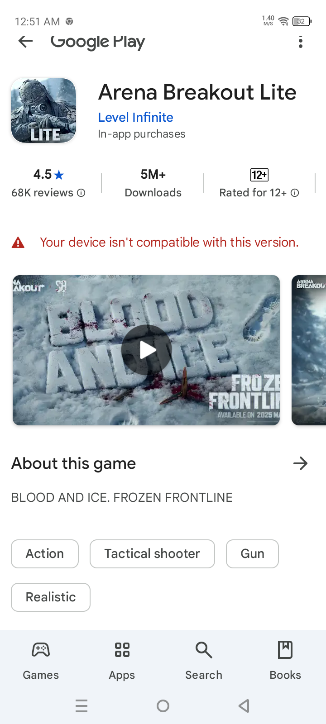
Task: Tap the Android recents menu icon
Action: [x=81, y=706]
